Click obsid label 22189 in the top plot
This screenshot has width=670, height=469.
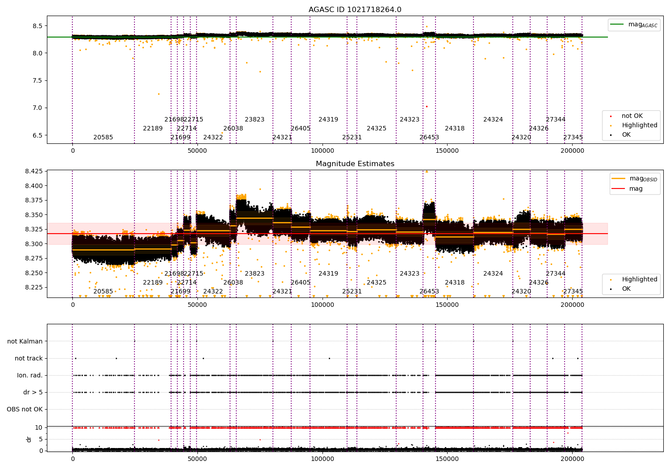153,129
